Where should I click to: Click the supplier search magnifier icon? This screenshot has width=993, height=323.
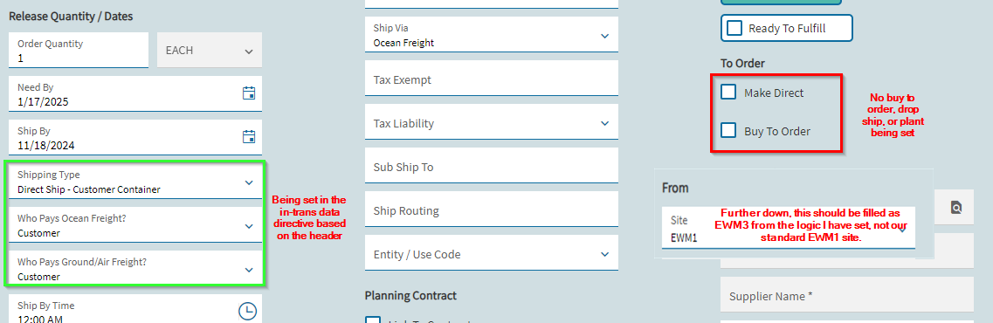point(955,207)
